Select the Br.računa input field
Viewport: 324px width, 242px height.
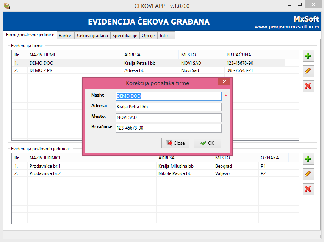[x=168, y=128]
